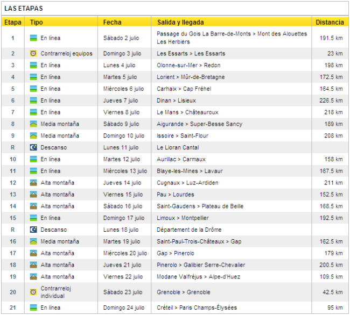Select the Créteil > Paris Champs-Élysées route
350x315 pixels.
[x=197, y=308]
